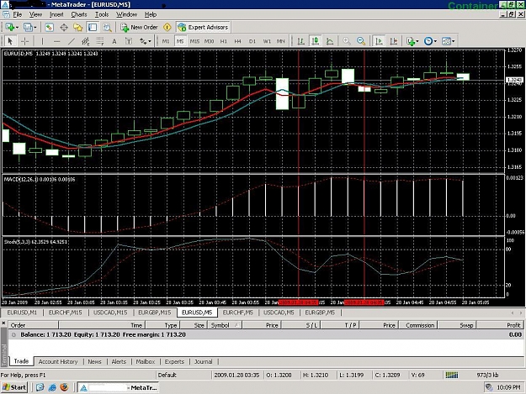Select the text label tool
This screenshot has width=526, height=394.
pos(129,41)
